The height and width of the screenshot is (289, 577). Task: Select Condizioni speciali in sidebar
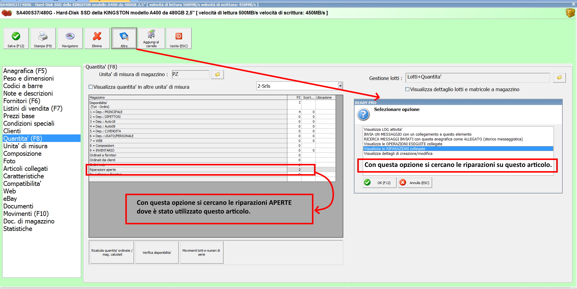coord(29,123)
